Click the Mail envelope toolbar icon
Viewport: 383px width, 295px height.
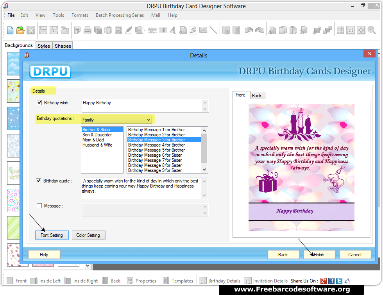point(203,30)
